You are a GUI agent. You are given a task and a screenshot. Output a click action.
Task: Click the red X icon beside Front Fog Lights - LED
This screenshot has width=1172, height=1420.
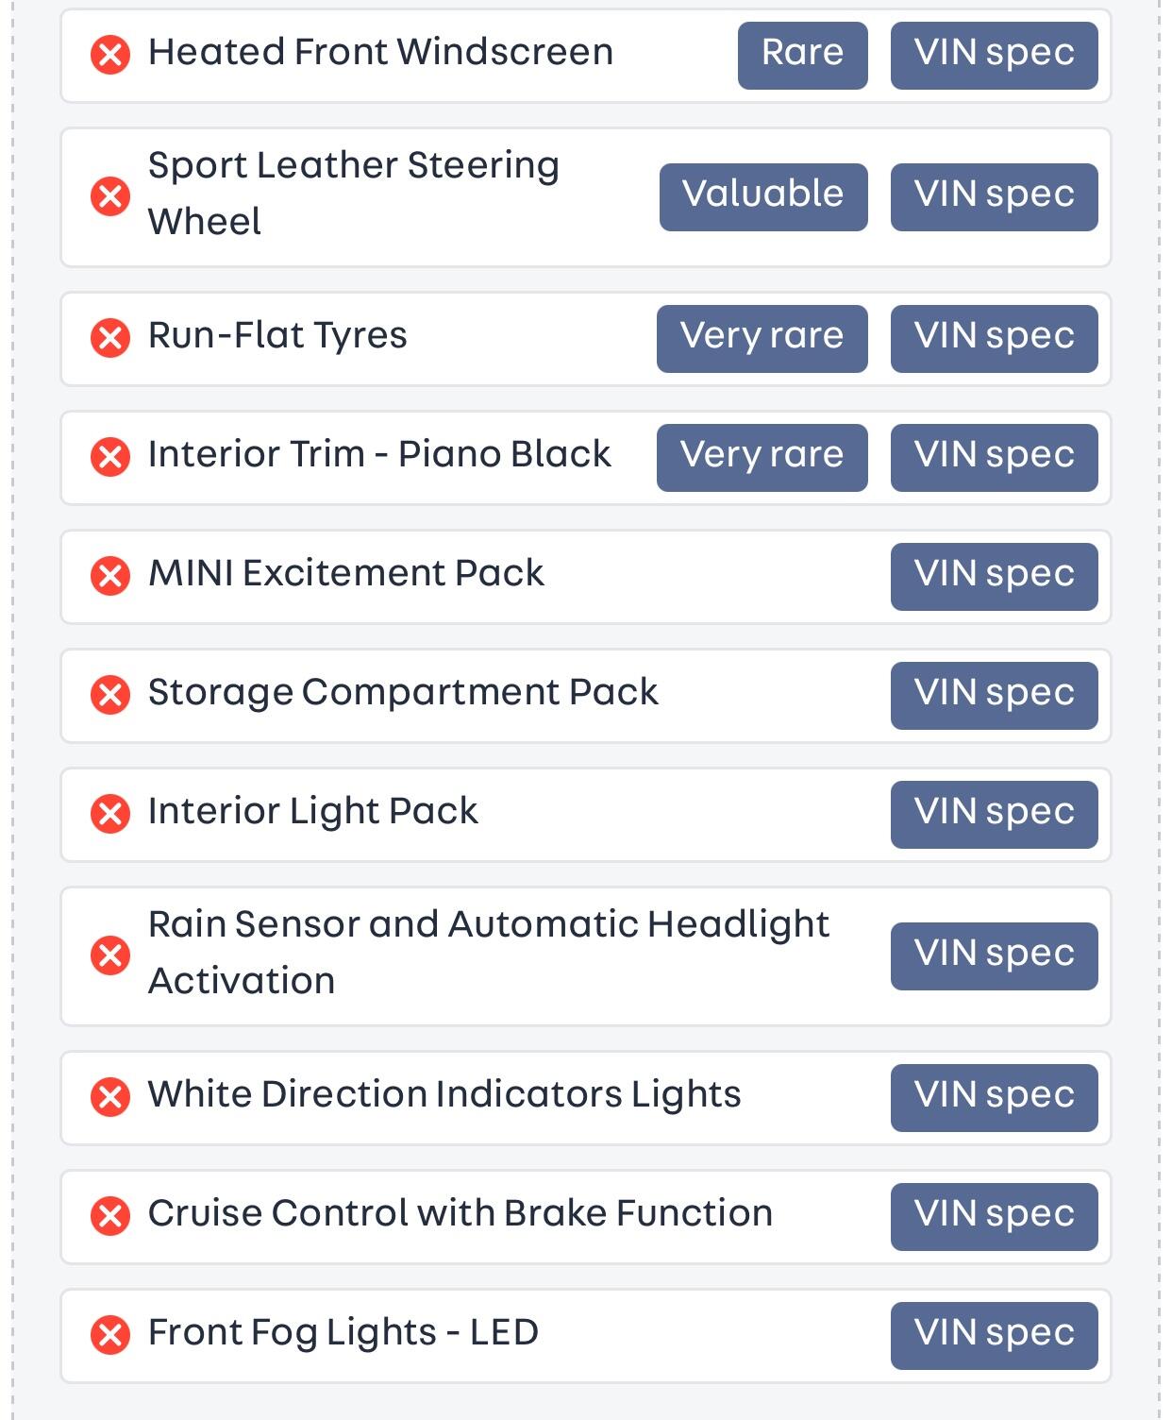(x=110, y=1335)
